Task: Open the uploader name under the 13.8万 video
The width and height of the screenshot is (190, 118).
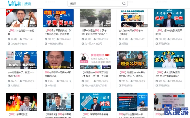Action: [125, 44]
